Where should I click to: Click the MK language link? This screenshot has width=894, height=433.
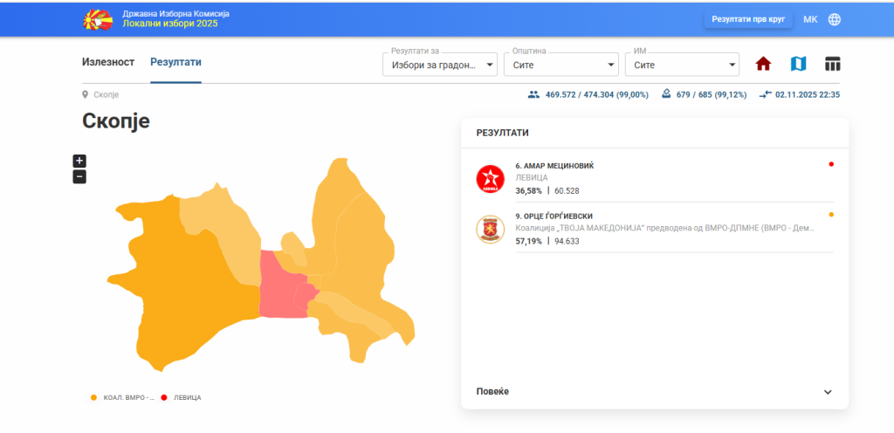click(810, 19)
